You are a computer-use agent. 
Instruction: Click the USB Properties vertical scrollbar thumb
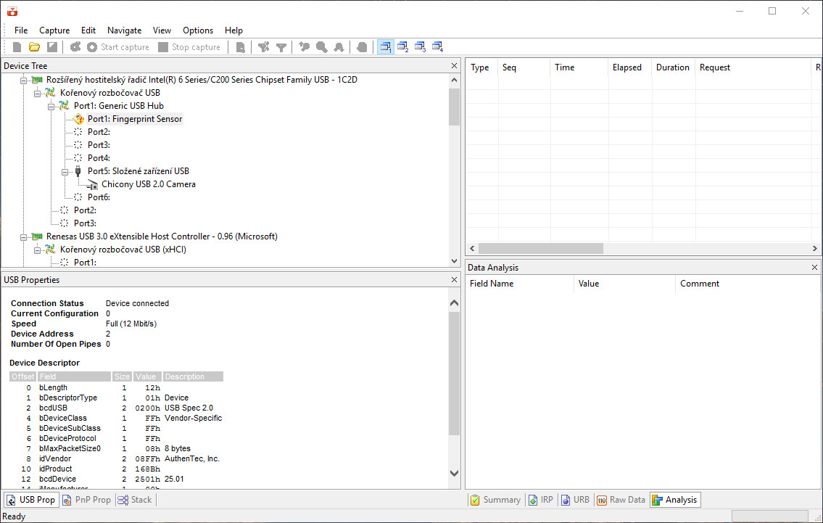pyautogui.click(x=455, y=374)
